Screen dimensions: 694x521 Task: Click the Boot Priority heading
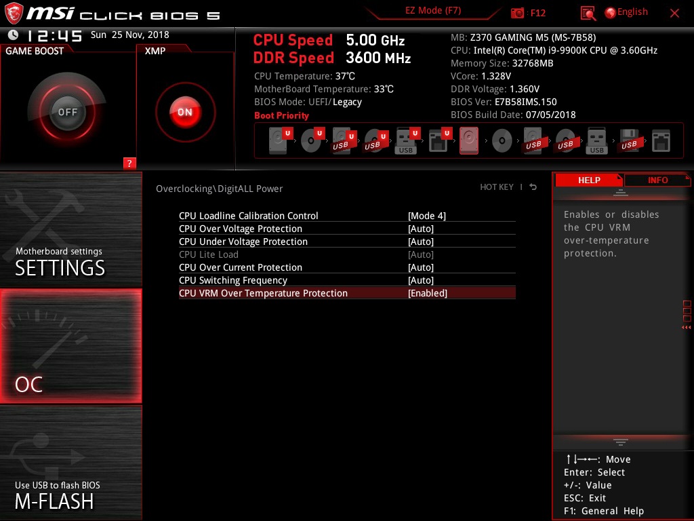pos(281,115)
